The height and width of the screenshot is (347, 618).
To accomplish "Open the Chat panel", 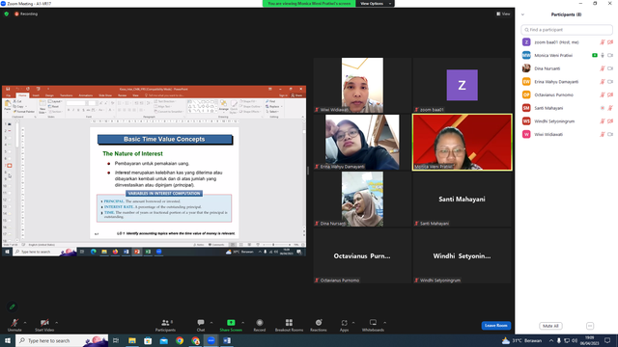I will point(201,325).
